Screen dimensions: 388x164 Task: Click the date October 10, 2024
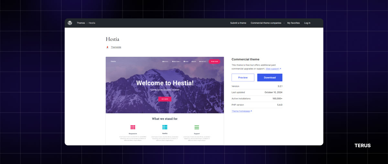click(x=274, y=92)
